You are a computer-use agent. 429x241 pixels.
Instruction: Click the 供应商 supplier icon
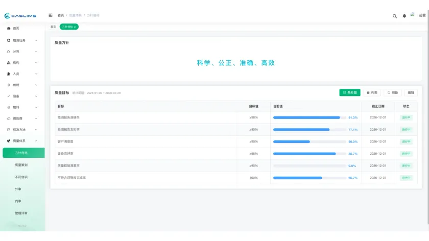pyautogui.click(x=9, y=118)
